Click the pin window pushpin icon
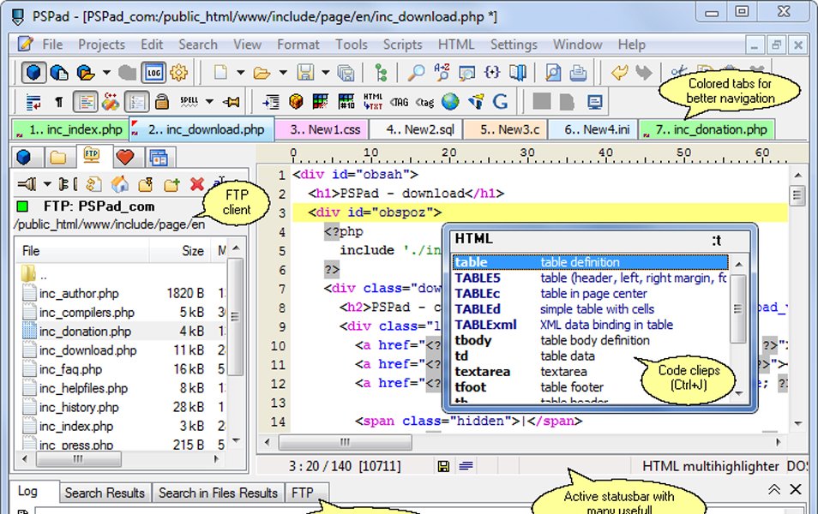 pos(232,102)
